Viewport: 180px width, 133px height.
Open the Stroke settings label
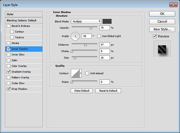(15, 43)
